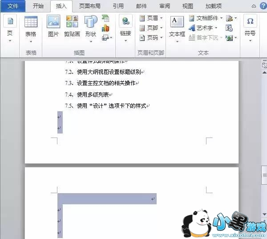Click the scrollbar down arrow
The image size is (267, 239).
[x=264, y=214]
